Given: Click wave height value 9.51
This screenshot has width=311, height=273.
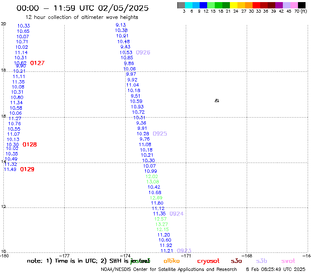Looking at the screenshot, I should coord(135,96).
